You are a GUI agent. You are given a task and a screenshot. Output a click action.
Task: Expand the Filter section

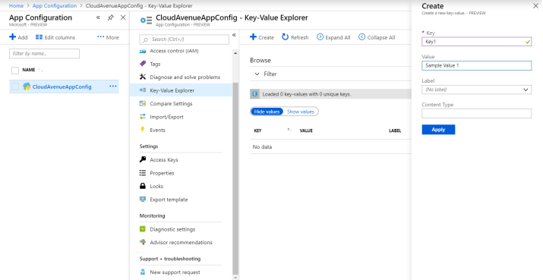click(265, 74)
